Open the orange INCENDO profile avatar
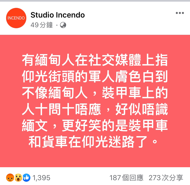This screenshot has height=185, width=190. [x=16, y=18]
